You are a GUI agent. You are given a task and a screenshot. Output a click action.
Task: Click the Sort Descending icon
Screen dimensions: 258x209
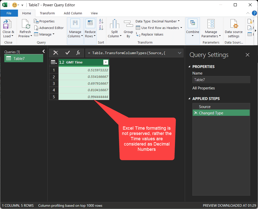click(101, 27)
